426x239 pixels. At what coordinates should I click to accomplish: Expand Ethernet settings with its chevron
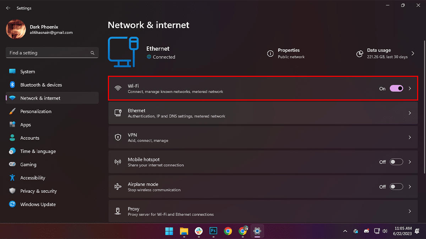pyautogui.click(x=410, y=113)
